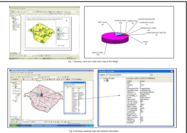Click ArcMap taskbar button beside Start
The height and width of the screenshot is (133, 187).
click(25, 125)
